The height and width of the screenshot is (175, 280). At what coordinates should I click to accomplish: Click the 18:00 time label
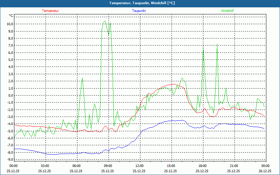click(x=202, y=166)
